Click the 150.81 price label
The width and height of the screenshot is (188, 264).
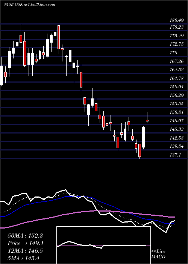click(x=177, y=112)
